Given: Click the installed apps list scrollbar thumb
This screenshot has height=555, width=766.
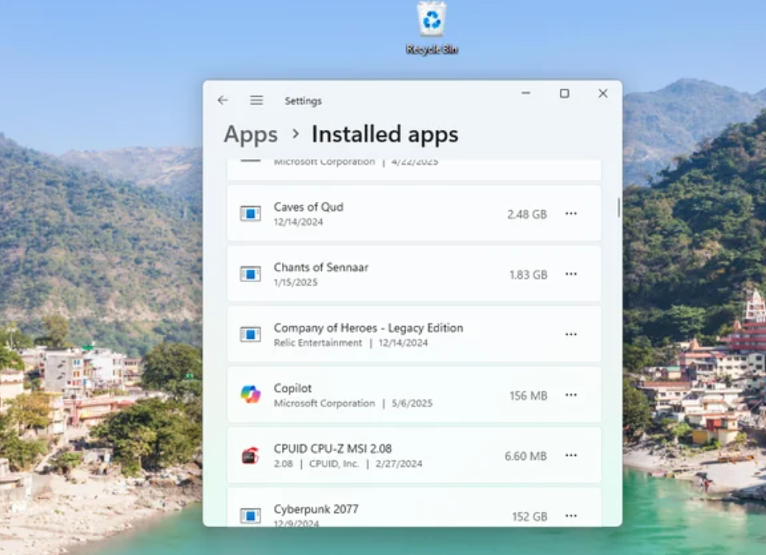Looking at the screenshot, I should 619,207.
